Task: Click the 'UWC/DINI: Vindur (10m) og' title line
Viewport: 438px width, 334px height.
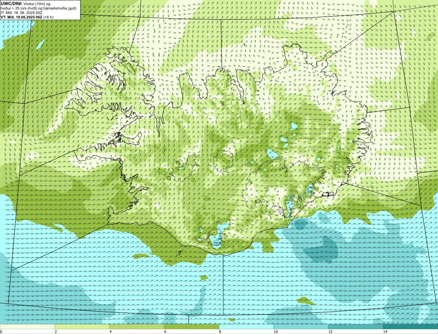Action: click(x=26, y=4)
